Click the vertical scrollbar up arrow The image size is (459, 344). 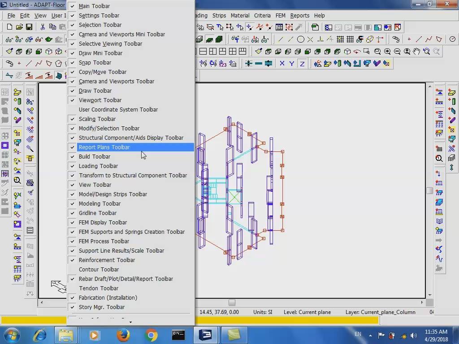point(429,86)
